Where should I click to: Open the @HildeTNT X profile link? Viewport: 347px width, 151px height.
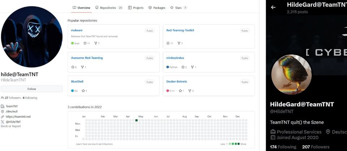point(13,122)
